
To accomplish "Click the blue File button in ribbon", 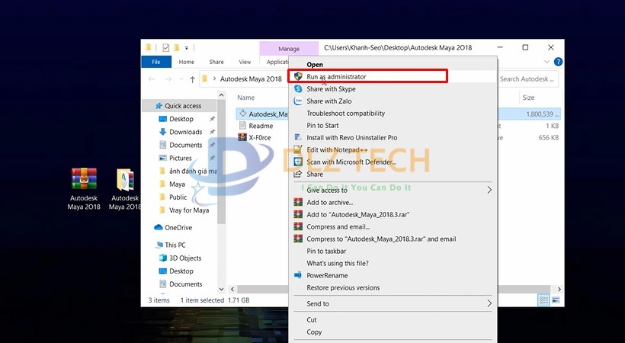I will (x=156, y=62).
